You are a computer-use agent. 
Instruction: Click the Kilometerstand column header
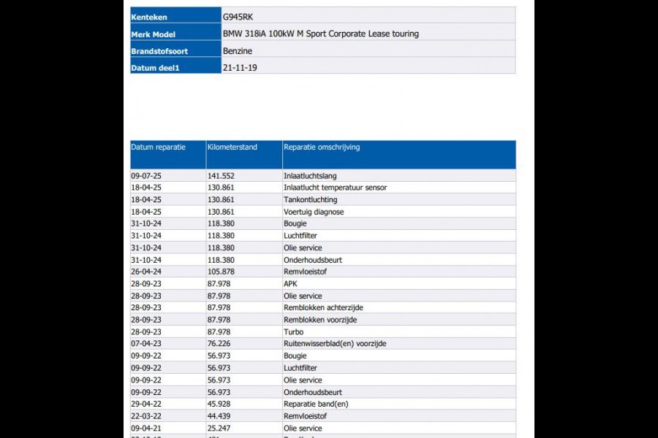[x=232, y=147]
